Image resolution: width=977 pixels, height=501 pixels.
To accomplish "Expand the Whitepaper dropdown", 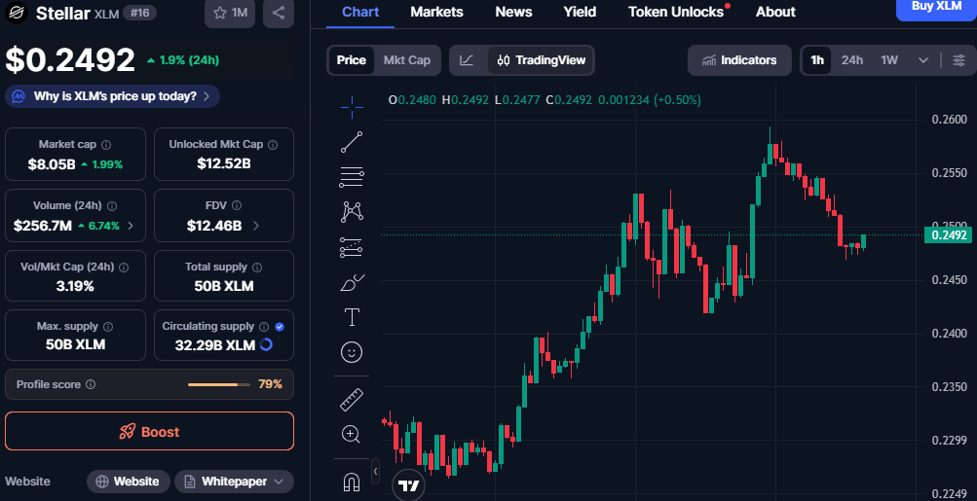I will [x=234, y=482].
